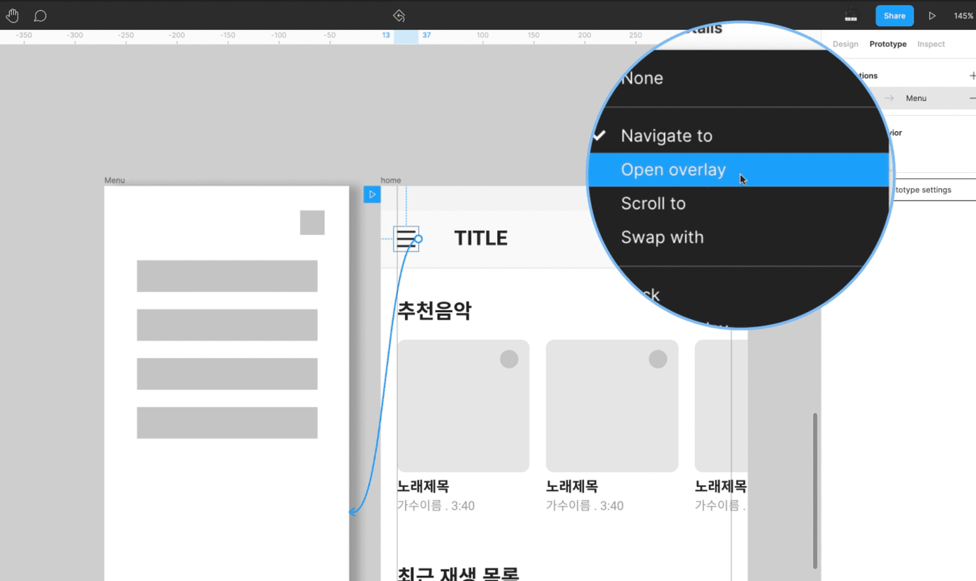This screenshot has width=976, height=581.
Task: Click the connection node on the hamburger icon
Action: 418,239
